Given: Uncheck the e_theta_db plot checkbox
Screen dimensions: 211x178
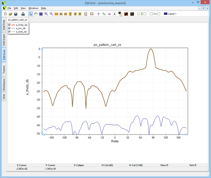Looking at the screenshot, I should 10,25.
